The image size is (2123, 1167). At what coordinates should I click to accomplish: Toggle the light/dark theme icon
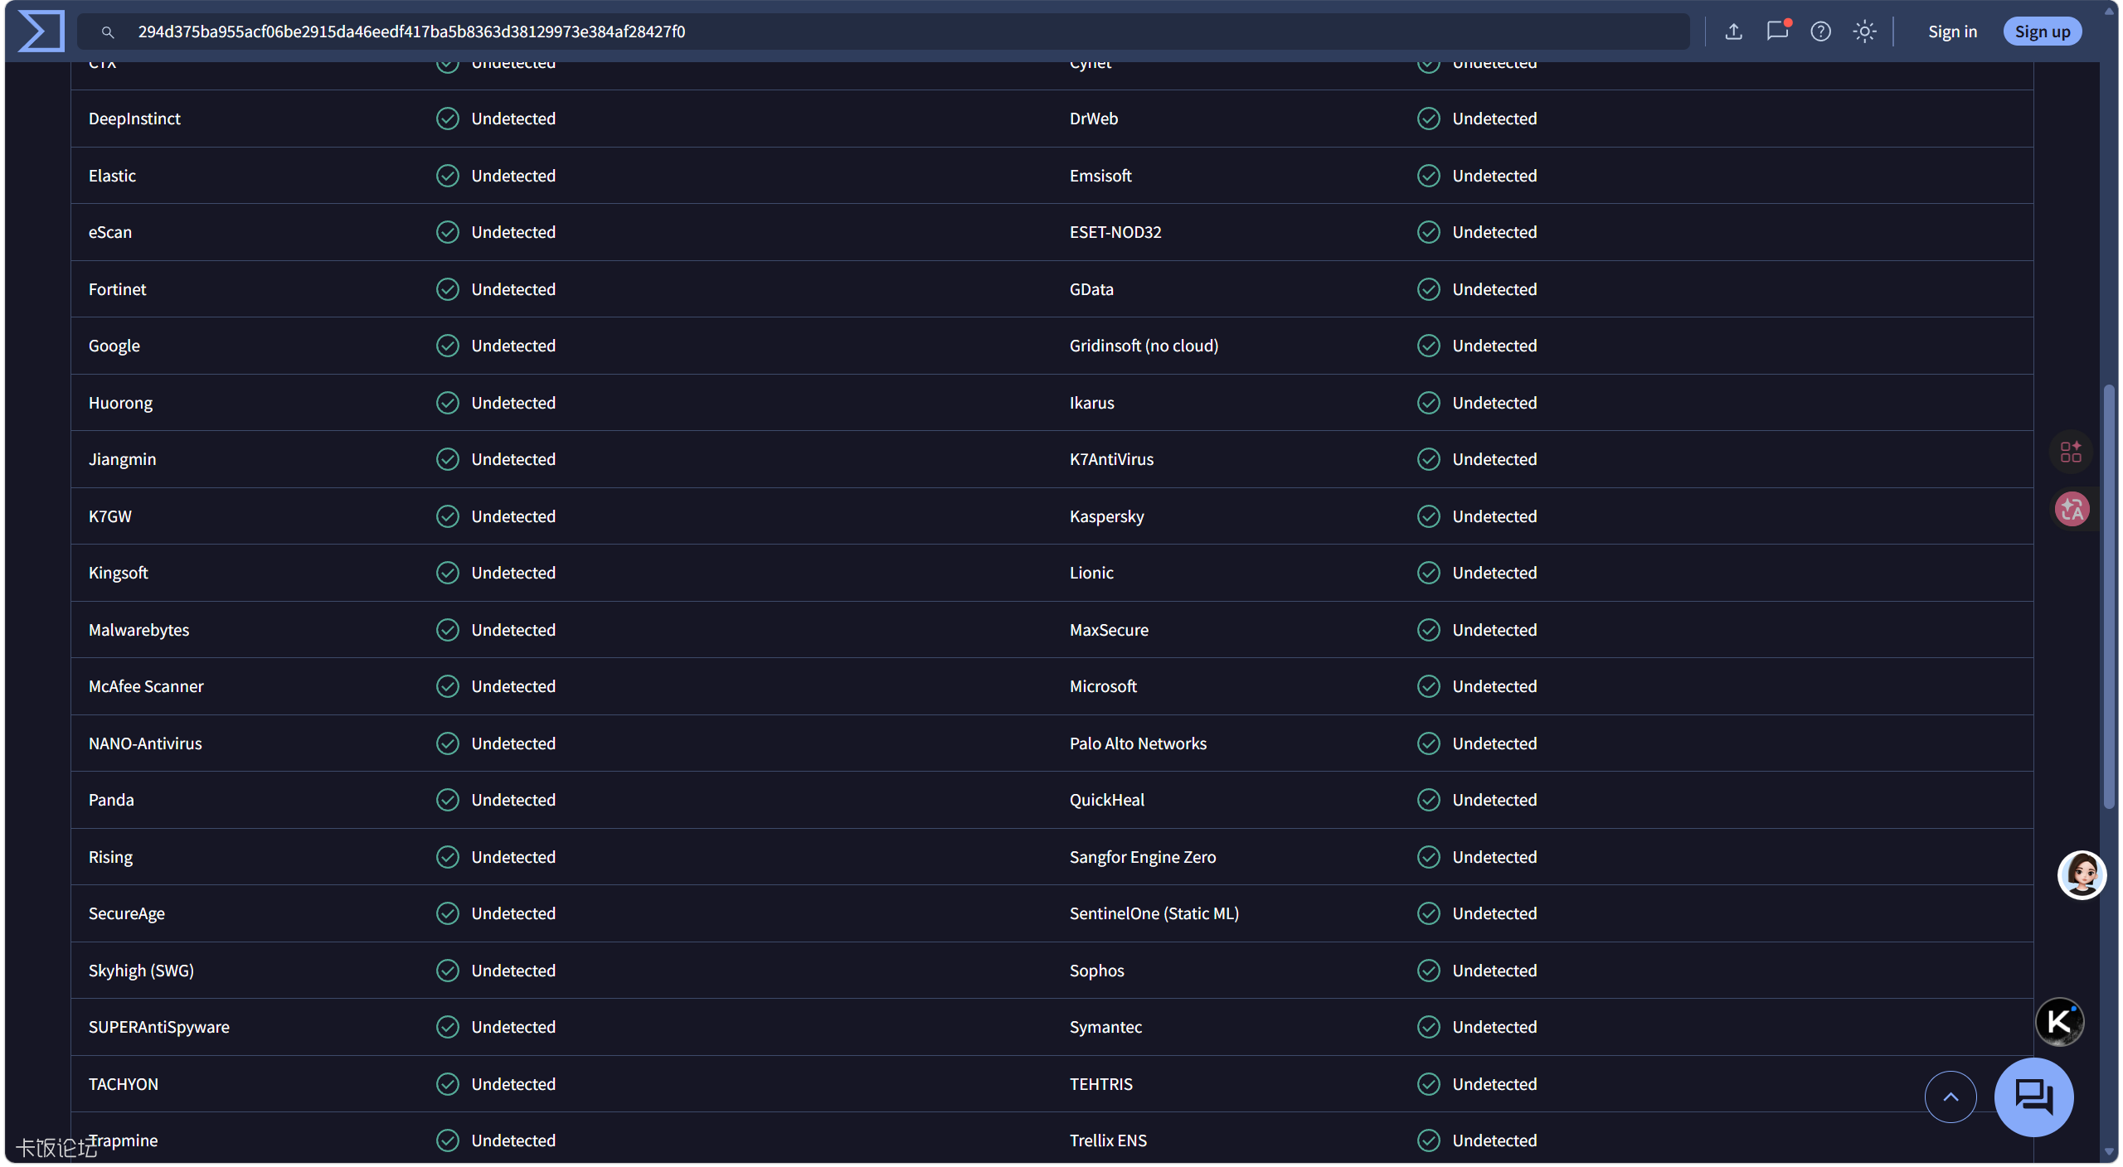tap(1864, 31)
